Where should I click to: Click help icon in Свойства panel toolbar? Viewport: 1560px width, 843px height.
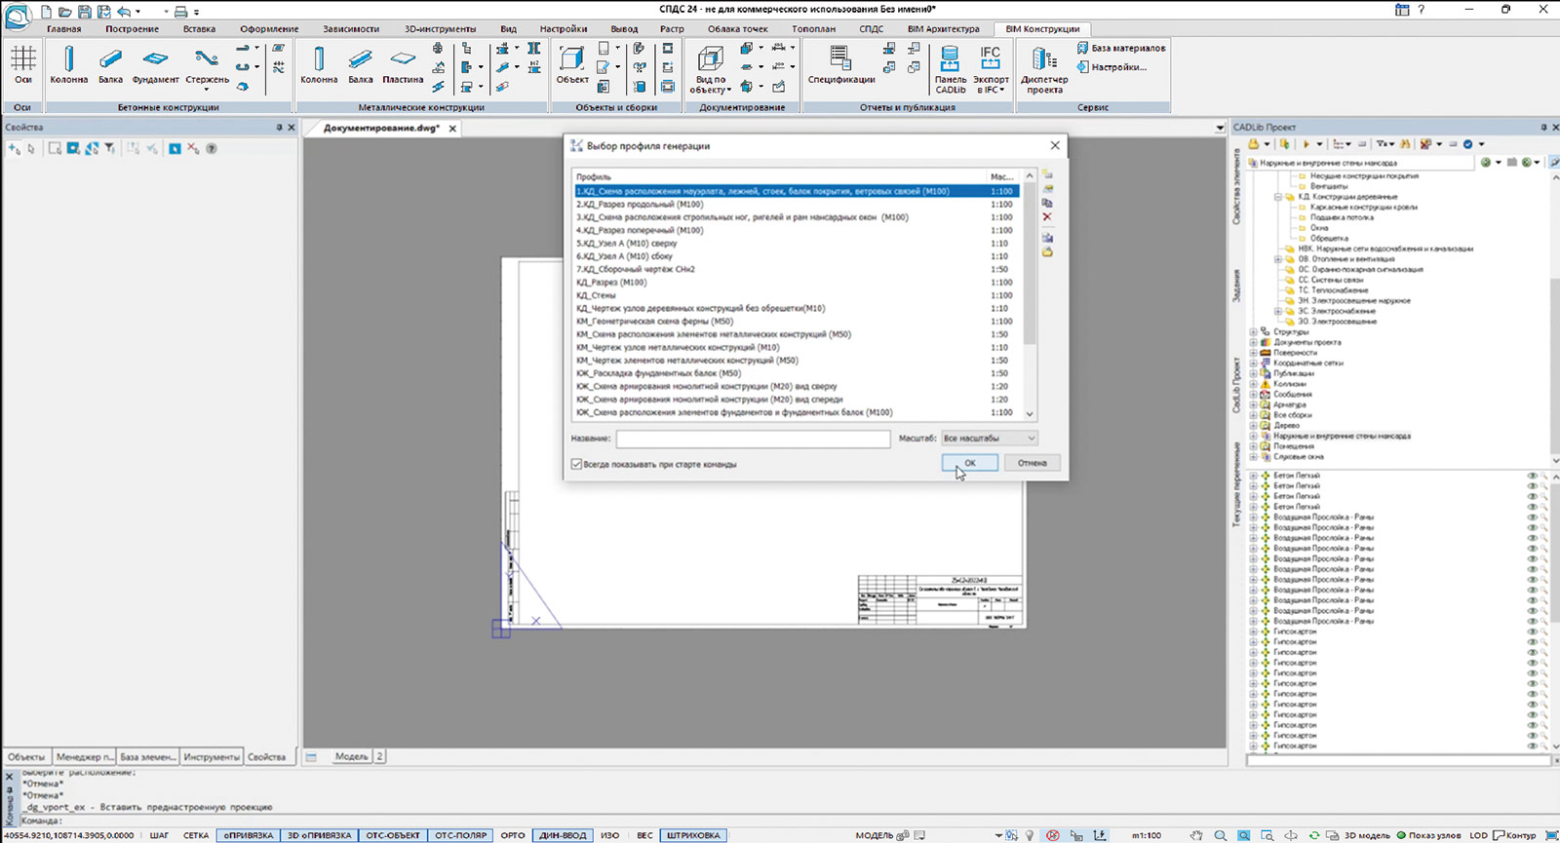(212, 148)
